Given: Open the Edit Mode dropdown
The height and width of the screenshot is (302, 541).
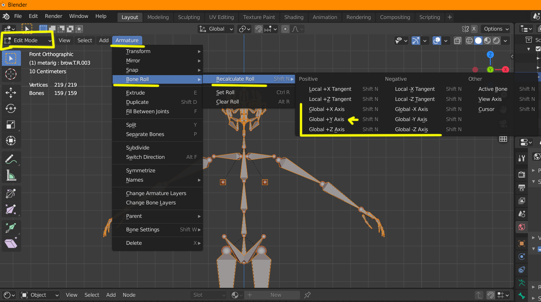Looking at the screenshot, I should point(28,40).
